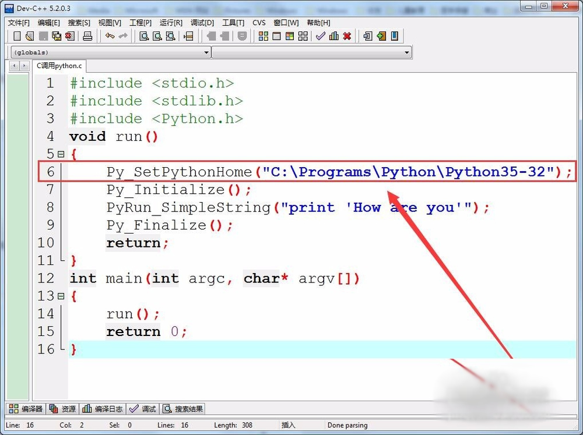Open the 工具[T] menu
This screenshot has width=583, height=435.
point(233,23)
